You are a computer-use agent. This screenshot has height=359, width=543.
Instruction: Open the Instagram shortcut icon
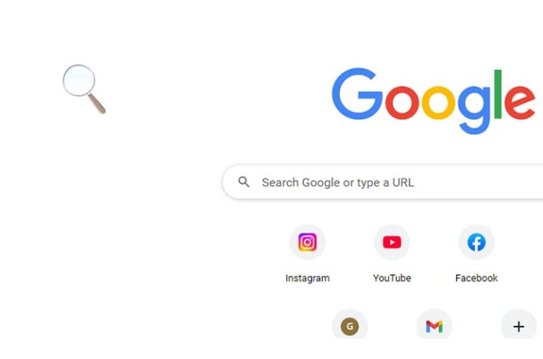point(308,242)
